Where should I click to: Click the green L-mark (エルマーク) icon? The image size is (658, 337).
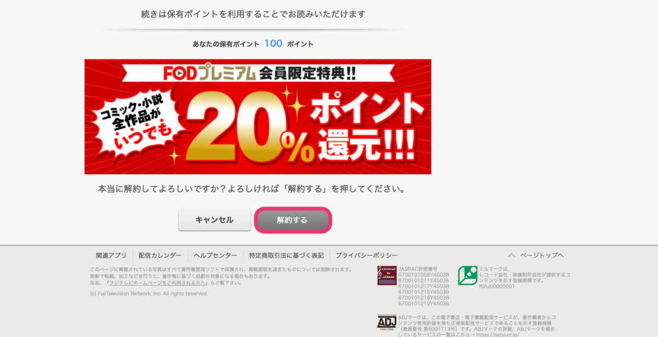pos(468,276)
